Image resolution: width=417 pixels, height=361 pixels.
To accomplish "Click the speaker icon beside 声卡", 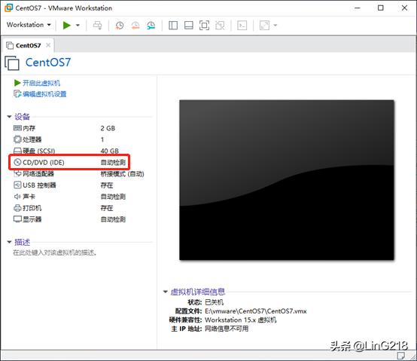I will [17, 197].
